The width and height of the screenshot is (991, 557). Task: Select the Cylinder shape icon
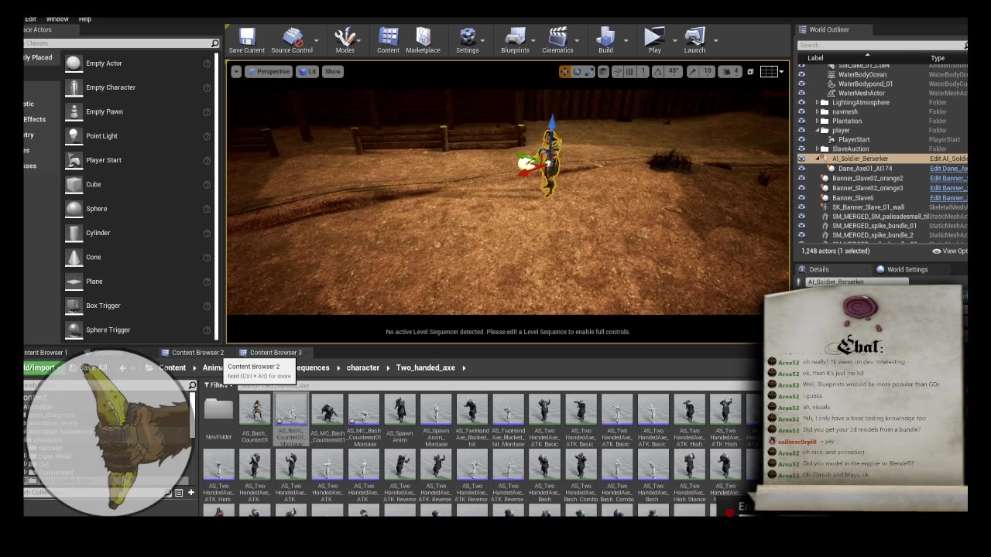pyautogui.click(x=74, y=233)
